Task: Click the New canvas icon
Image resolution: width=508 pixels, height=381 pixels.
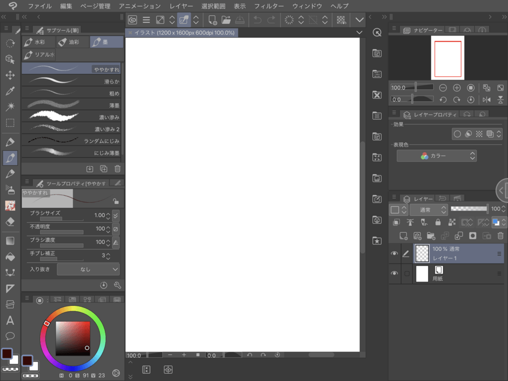Action: pyautogui.click(x=213, y=20)
